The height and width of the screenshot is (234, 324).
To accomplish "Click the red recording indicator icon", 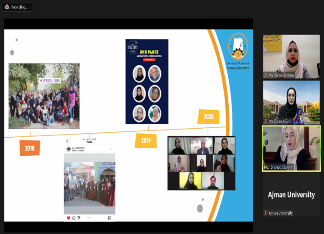I will pos(7,7).
